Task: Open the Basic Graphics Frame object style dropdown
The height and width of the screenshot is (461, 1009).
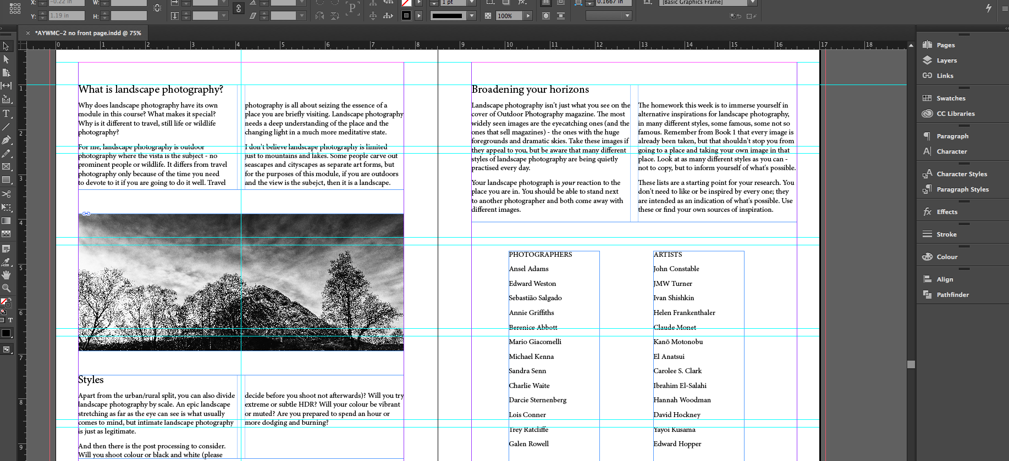Action: pyautogui.click(x=753, y=3)
